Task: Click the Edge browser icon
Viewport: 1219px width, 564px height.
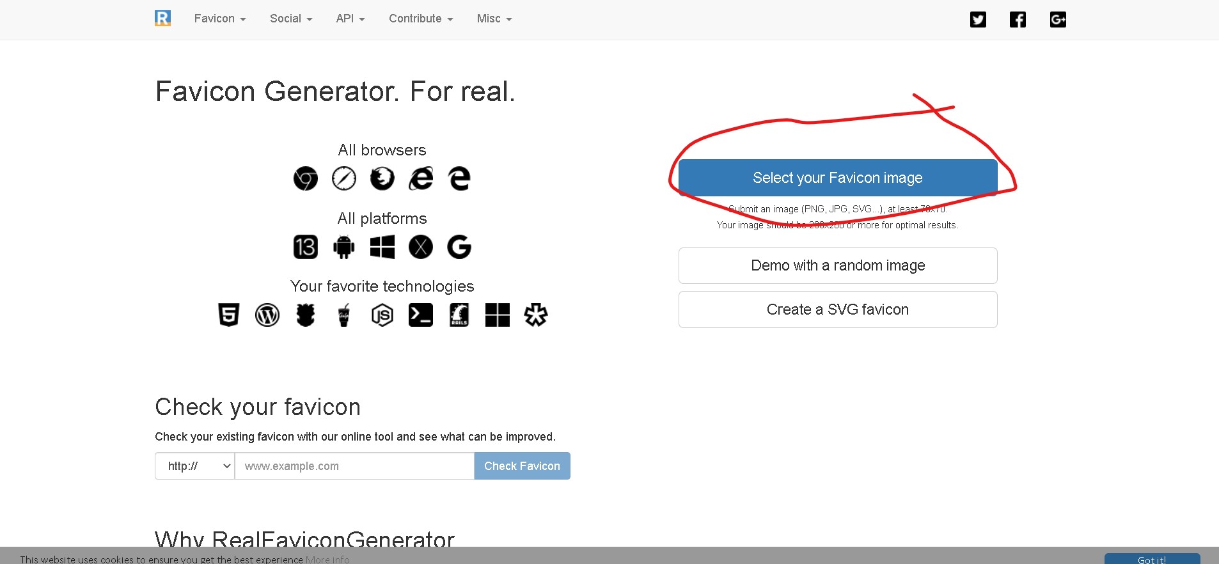Action: (459, 178)
